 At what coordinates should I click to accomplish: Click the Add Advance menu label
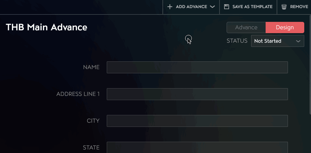191,7
